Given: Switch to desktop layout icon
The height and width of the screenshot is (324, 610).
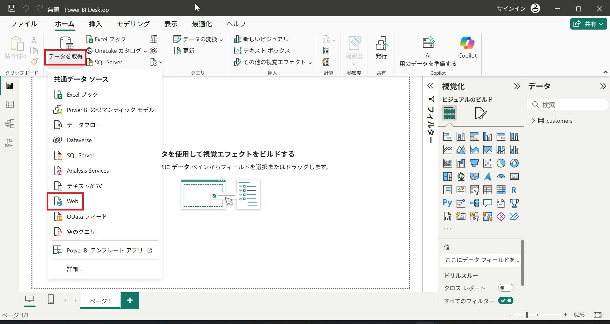Looking at the screenshot, I should [30, 300].
